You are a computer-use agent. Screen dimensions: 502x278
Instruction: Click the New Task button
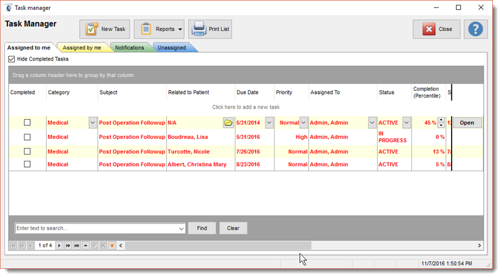click(x=104, y=29)
